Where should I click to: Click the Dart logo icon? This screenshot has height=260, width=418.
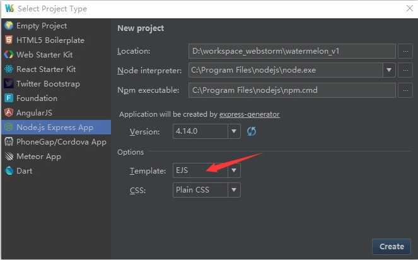9,170
